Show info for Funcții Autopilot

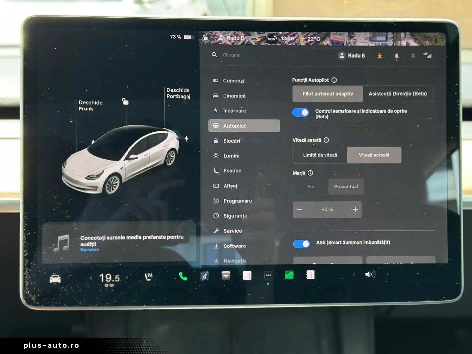coord(334,80)
